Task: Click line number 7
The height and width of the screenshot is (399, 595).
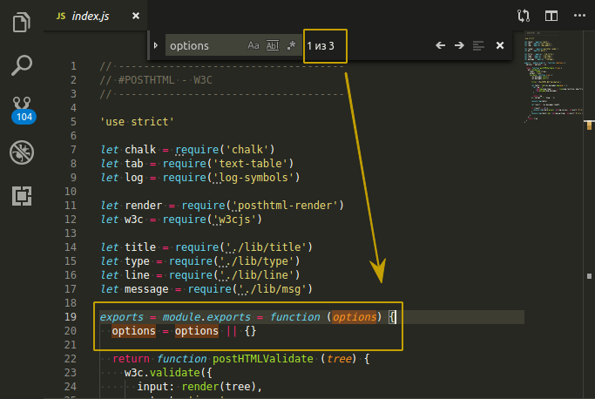Action: [x=73, y=150]
